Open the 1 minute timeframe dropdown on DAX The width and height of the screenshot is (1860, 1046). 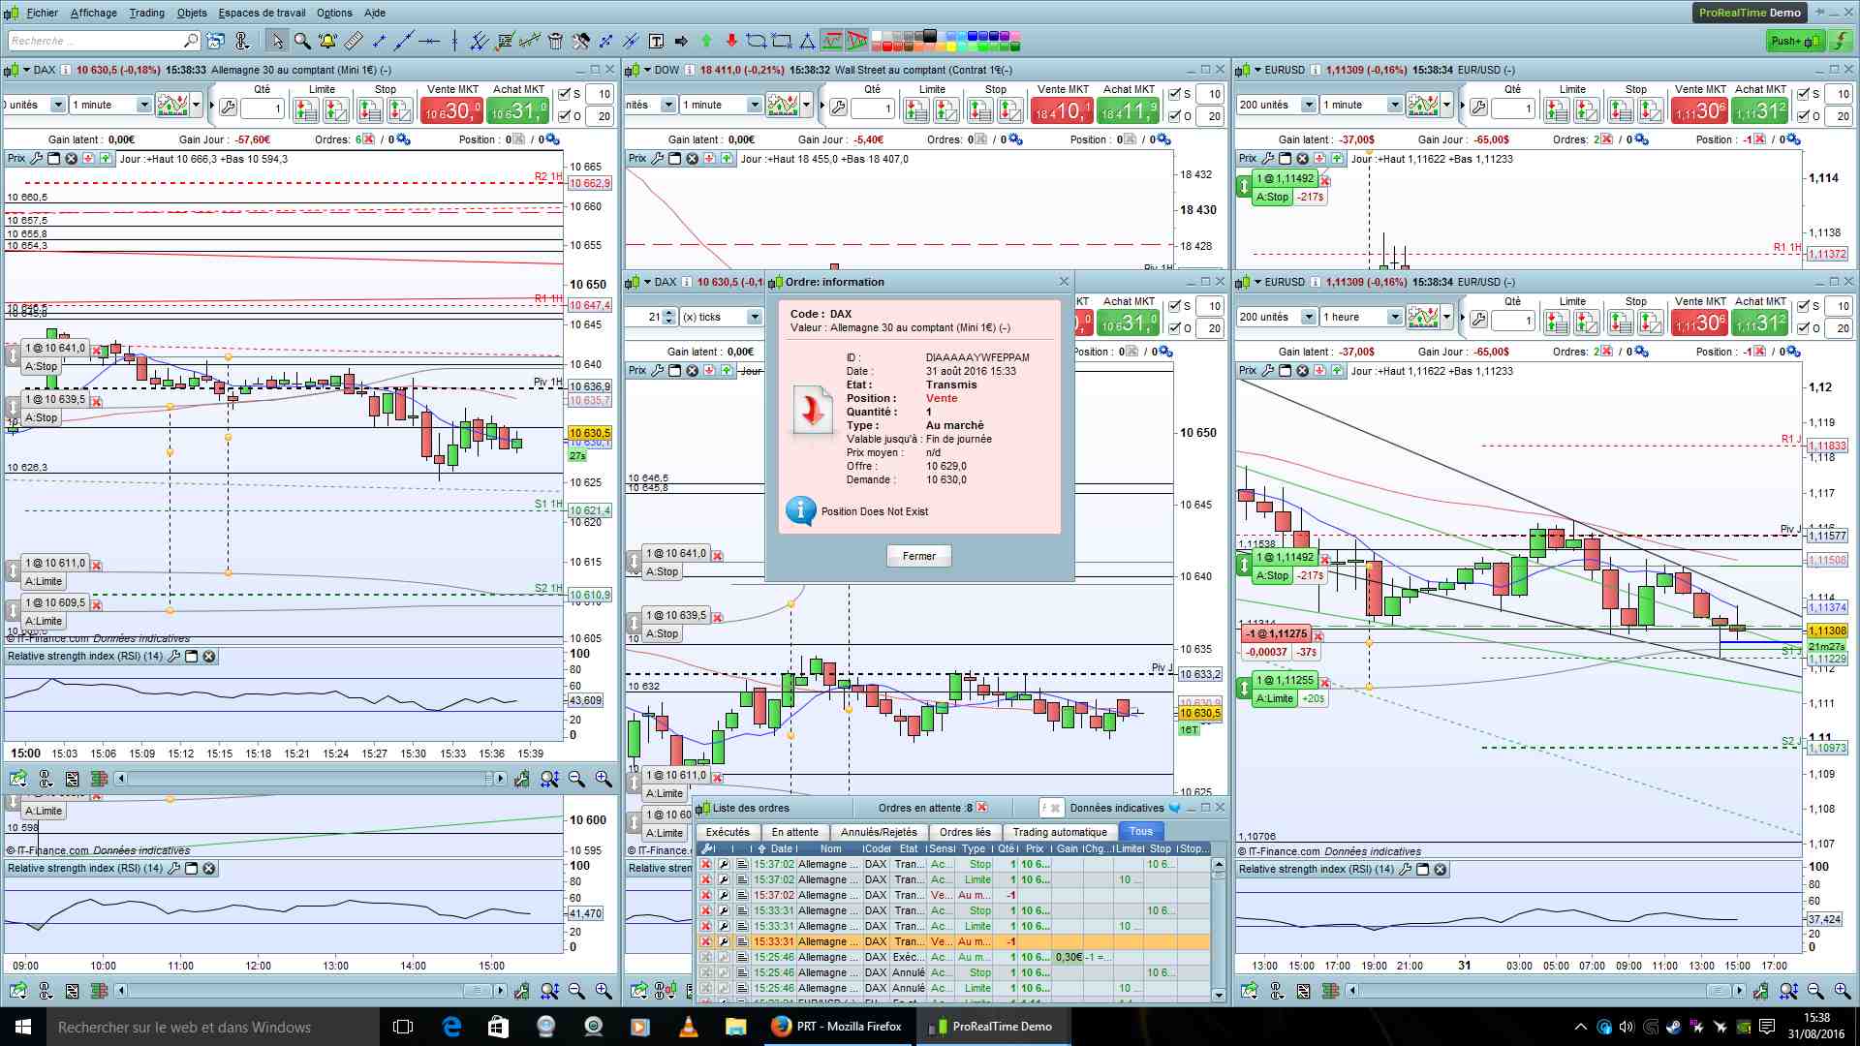144,105
